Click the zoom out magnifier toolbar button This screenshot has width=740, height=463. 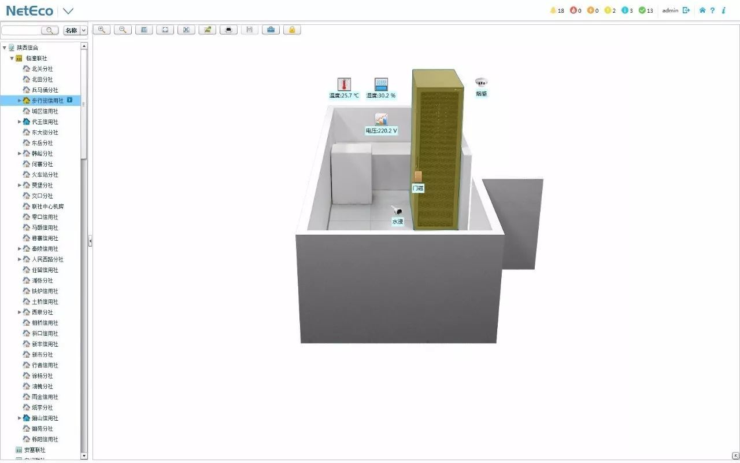(123, 30)
